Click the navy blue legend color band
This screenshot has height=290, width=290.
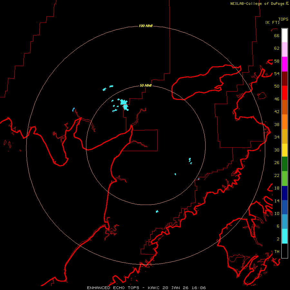point(285,193)
